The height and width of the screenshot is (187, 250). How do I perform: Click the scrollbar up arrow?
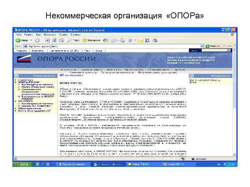coord(234,50)
